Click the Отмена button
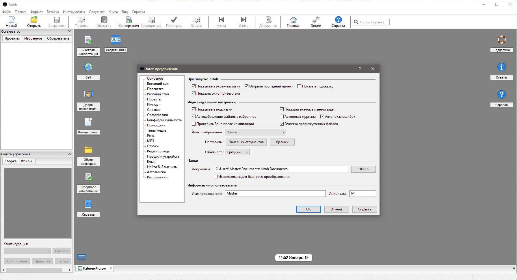Viewport: 517px width, 280px height. (336, 209)
